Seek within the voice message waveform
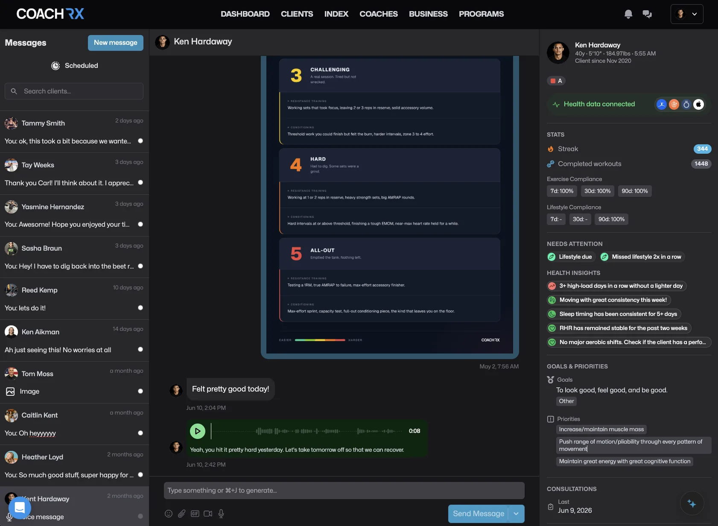Image resolution: width=718 pixels, height=526 pixels. [x=307, y=431]
